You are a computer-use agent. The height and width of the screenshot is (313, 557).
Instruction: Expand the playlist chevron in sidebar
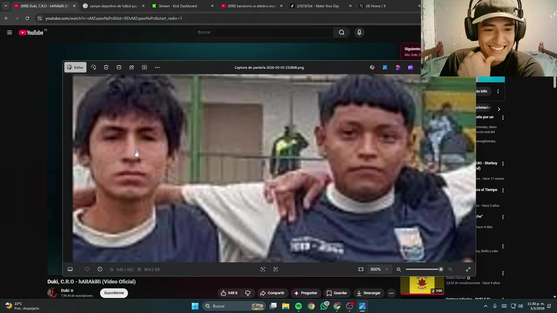499,109
